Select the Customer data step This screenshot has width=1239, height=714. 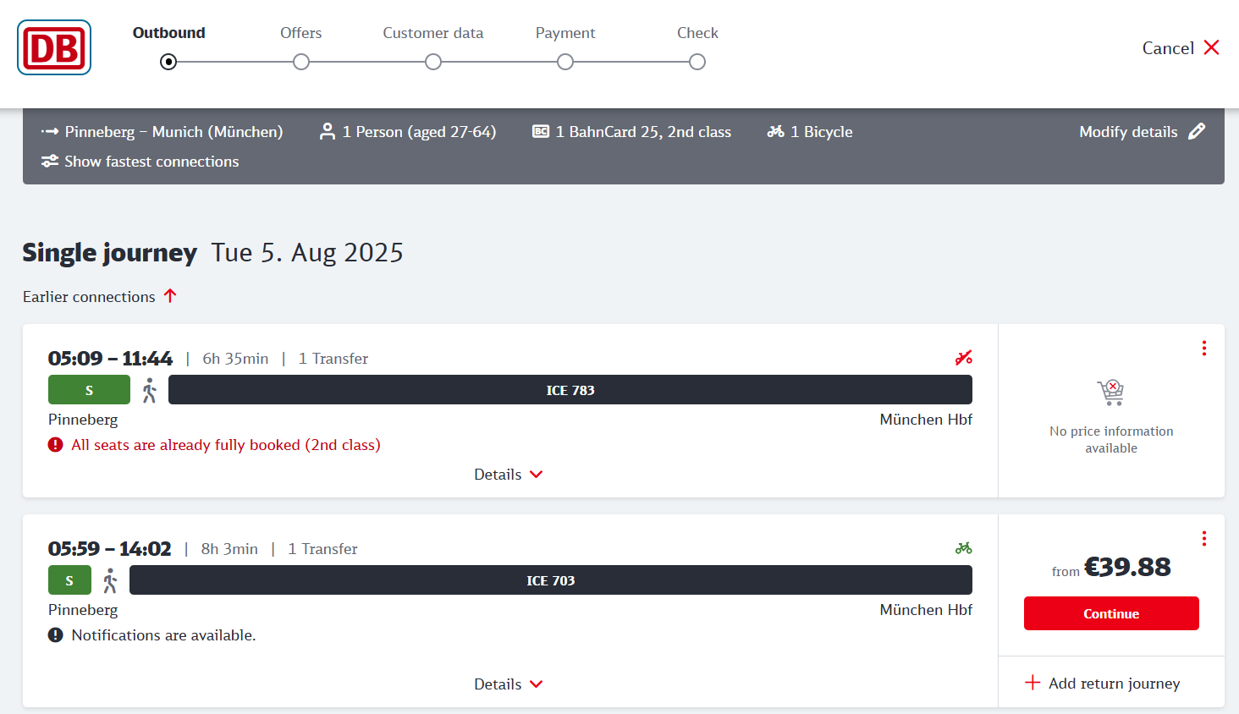433,61
